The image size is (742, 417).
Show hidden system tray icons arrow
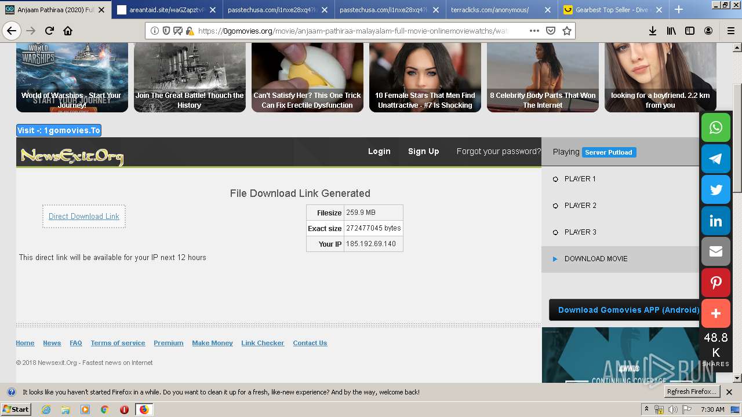point(647,409)
